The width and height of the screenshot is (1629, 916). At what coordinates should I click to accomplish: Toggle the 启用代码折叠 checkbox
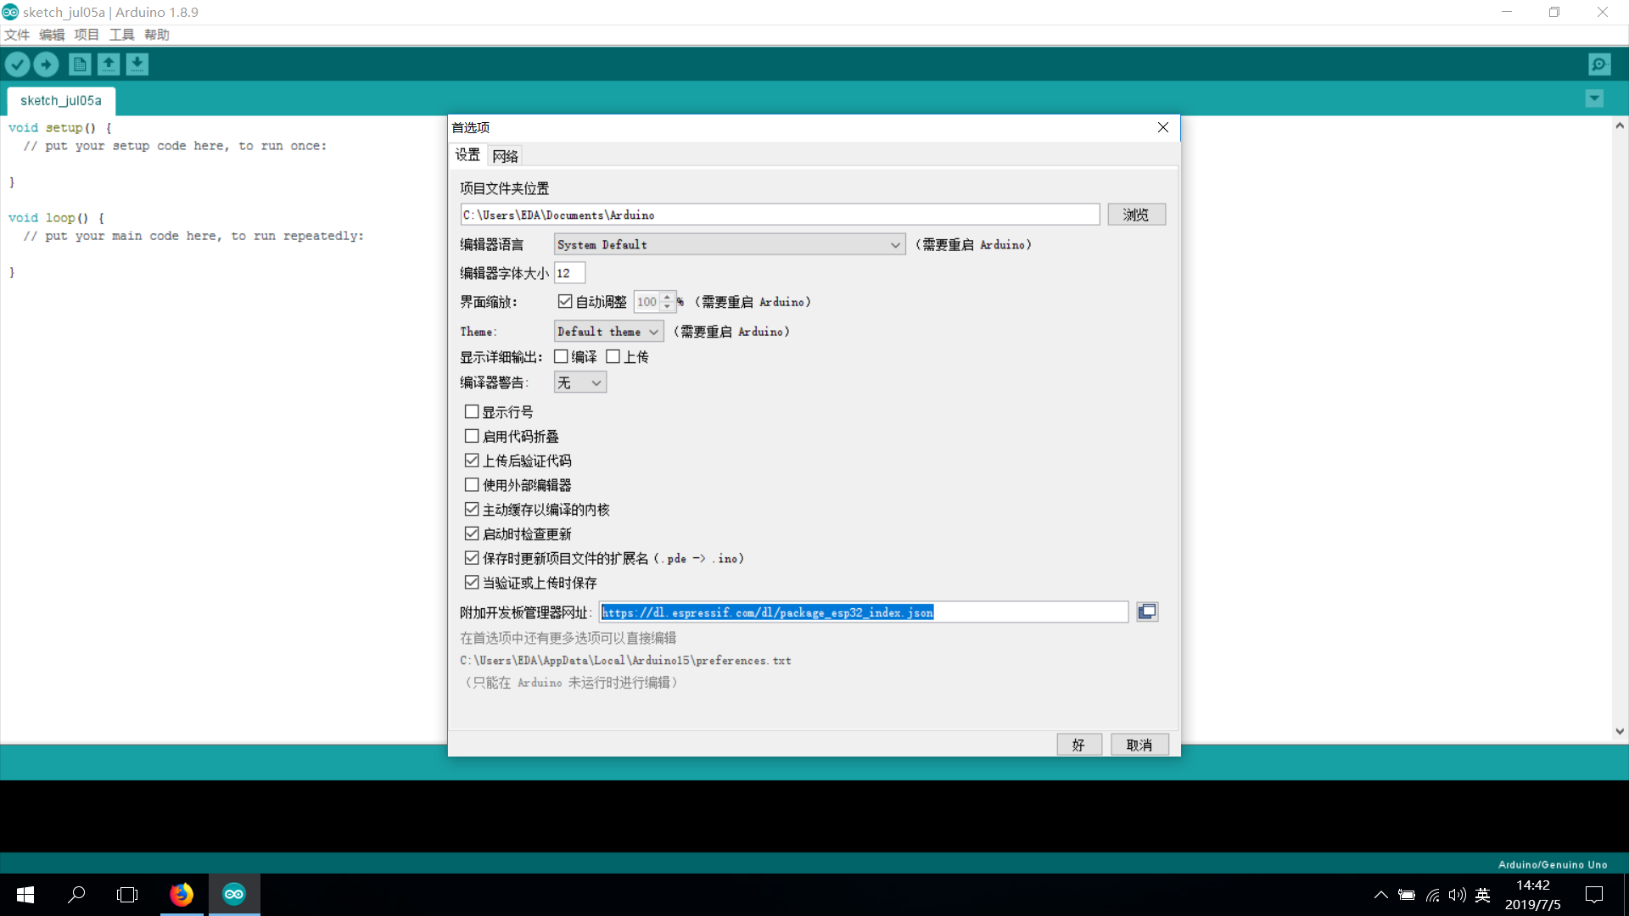click(472, 437)
